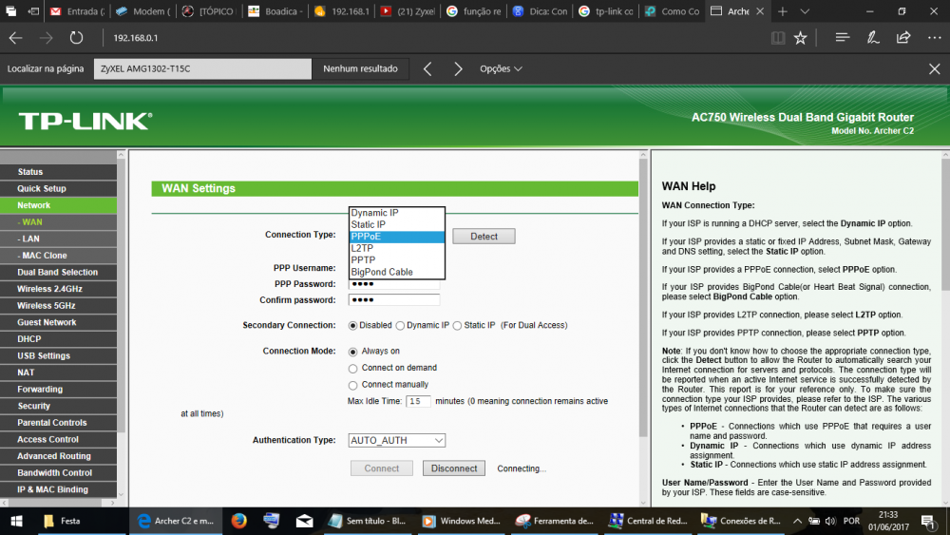Expand the find bar Opções dropdown
Image resolution: width=950 pixels, height=535 pixels.
click(x=501, y=69)
